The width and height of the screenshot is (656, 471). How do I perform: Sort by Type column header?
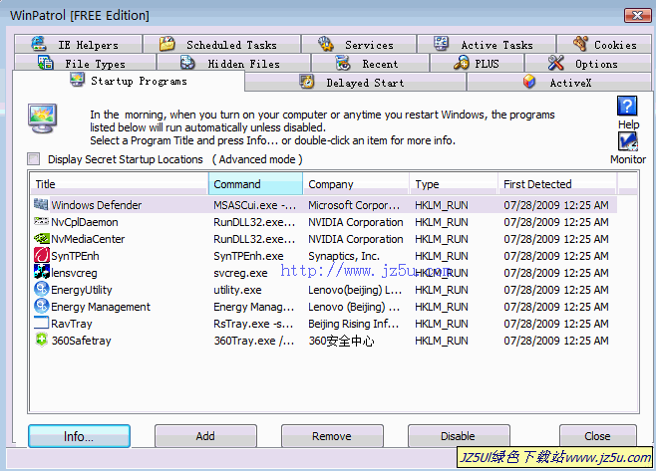click(454, 184)
